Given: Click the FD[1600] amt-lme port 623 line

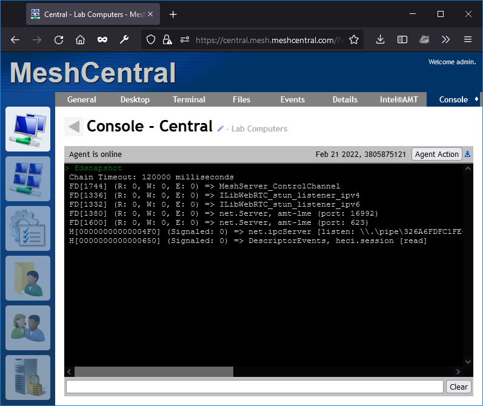Looking at the screenshot, I should coord(219,223).
